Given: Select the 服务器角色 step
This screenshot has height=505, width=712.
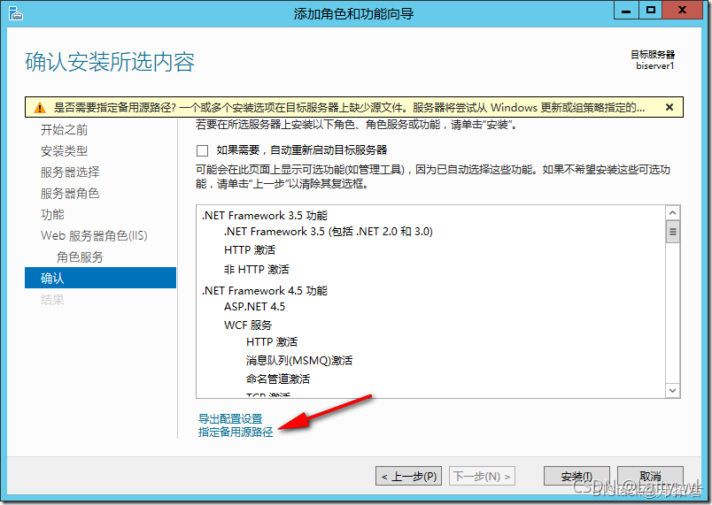Looking at the screenshot, I should [x=70, y=194].
